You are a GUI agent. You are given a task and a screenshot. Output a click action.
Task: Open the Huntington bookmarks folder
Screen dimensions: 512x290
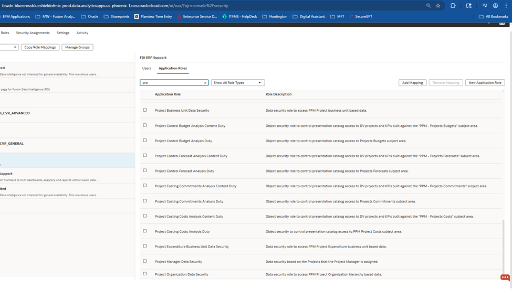pos(275,16)
